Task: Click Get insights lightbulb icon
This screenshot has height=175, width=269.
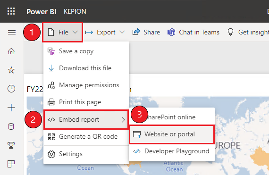Action: coord(230,32)
